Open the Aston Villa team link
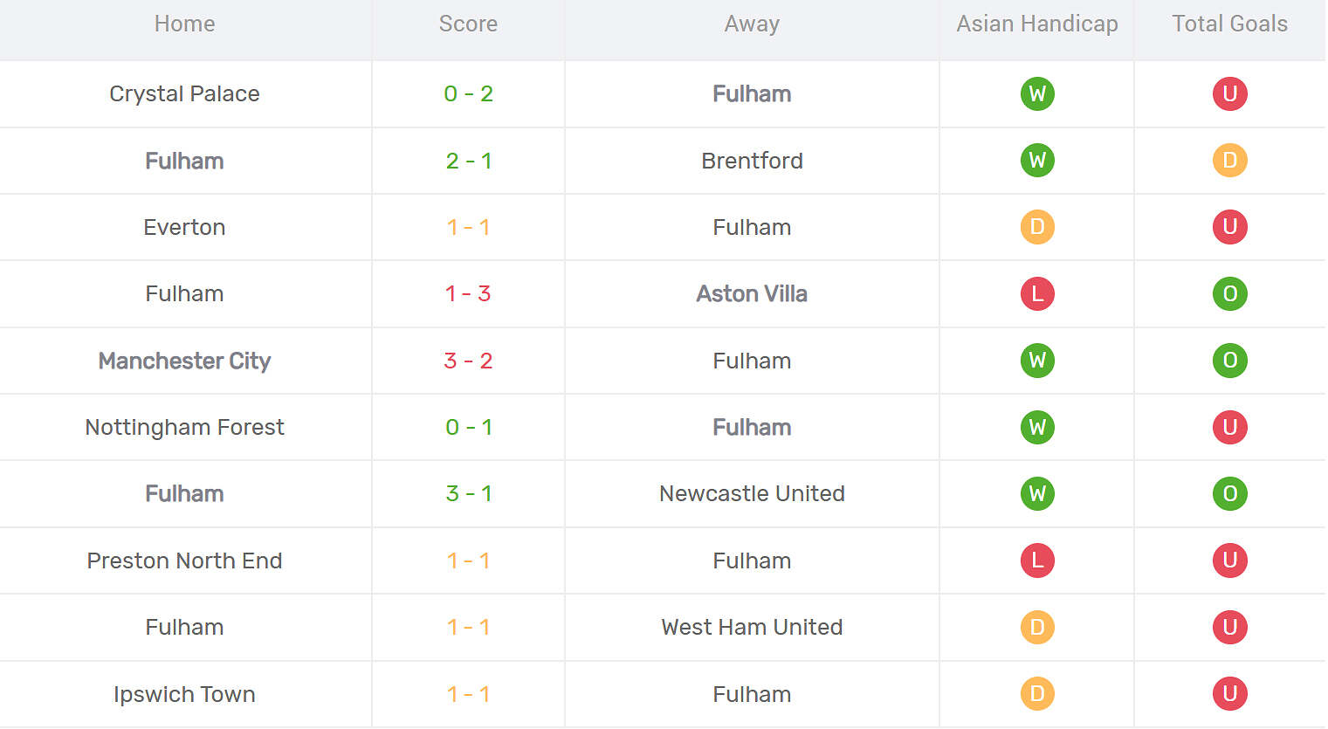 pyautogui.click(x=752, y=293)
